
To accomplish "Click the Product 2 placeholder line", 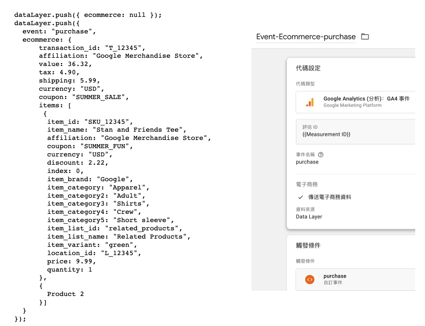I will (65, 294).
